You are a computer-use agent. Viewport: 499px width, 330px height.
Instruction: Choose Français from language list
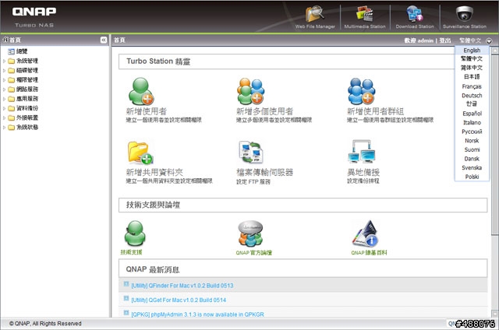472,86
